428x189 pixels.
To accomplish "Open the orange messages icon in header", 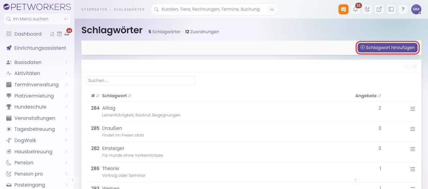I will tap(343, 9).
